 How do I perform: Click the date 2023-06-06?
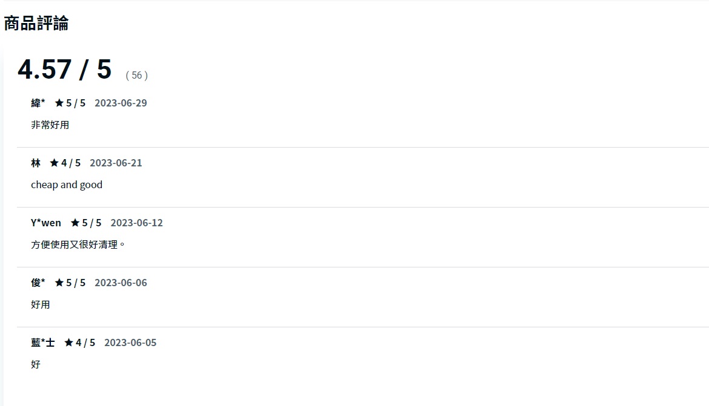click(x=121, y=283)
